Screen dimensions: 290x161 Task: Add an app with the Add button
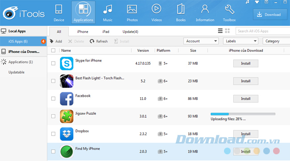pos(56,41)
